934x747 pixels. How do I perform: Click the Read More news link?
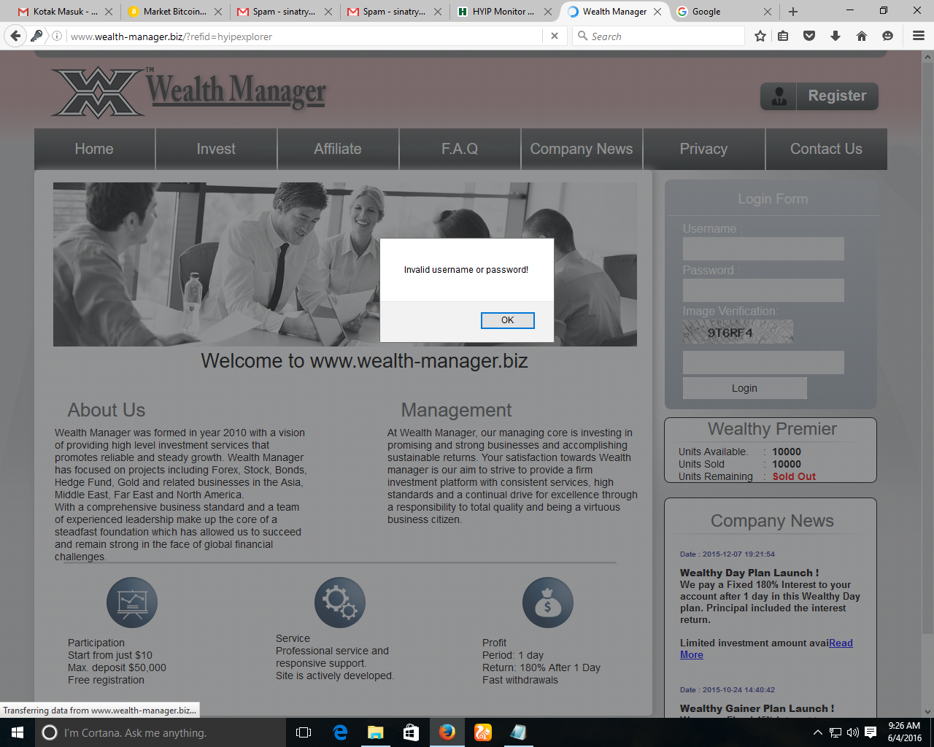[x=840, y=643]
